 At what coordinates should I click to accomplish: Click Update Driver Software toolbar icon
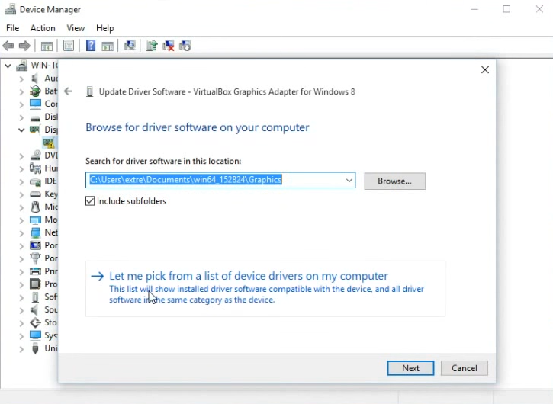point(152,46)
